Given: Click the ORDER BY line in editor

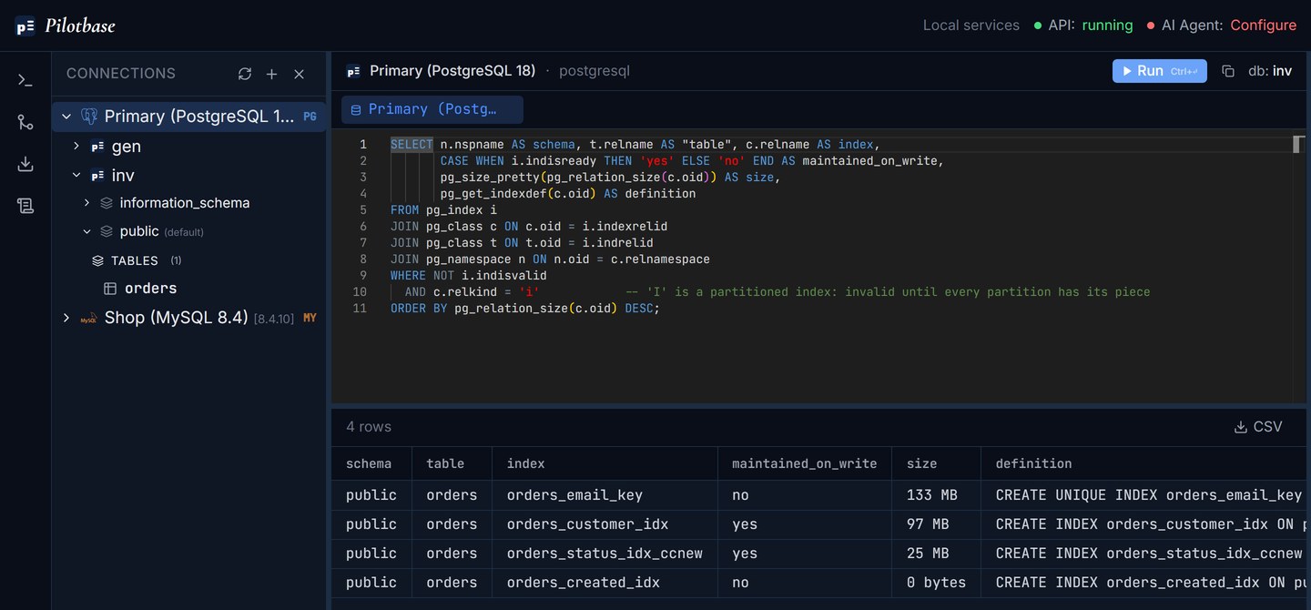Looking at the screenshot, I should (x=525, y=309).
